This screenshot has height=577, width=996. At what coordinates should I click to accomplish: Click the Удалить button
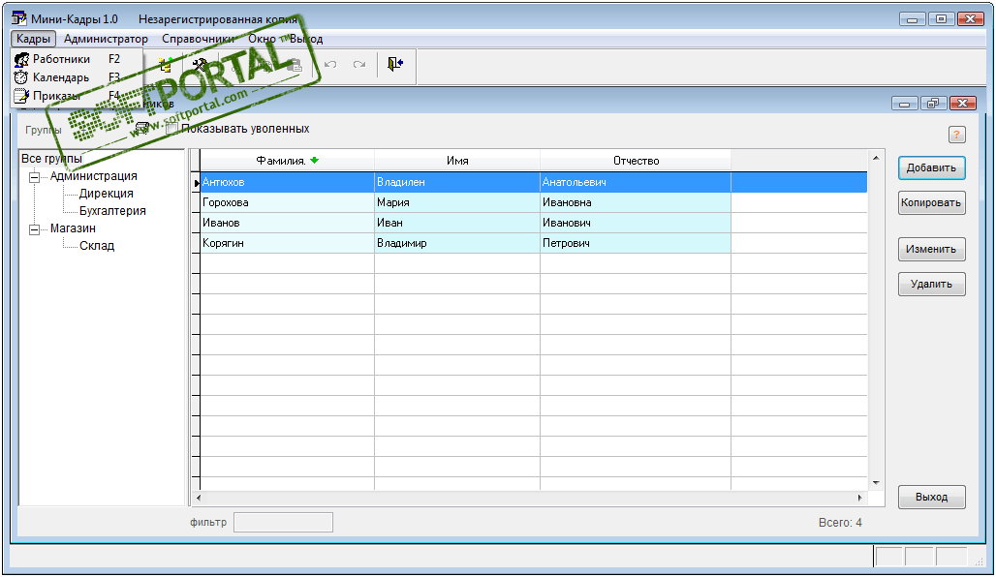tap(931, 285)
